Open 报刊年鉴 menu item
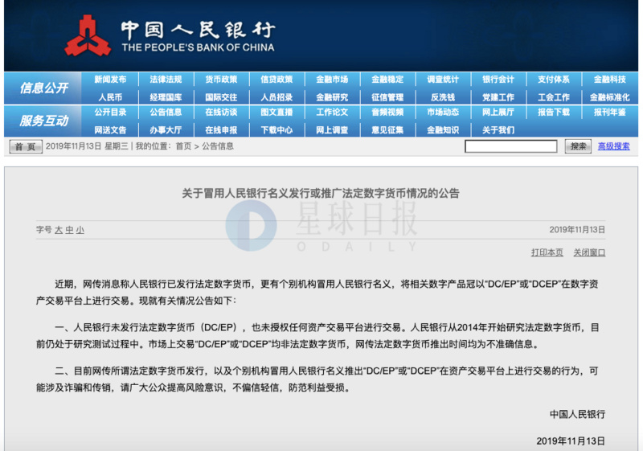This screenshot has width=643, height=451. (610, 112)
